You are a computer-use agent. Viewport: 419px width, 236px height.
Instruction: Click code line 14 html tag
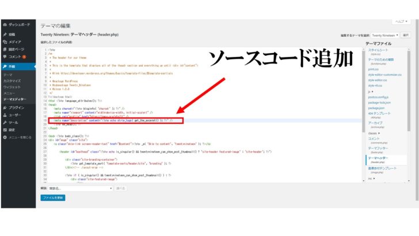(75, 101)
